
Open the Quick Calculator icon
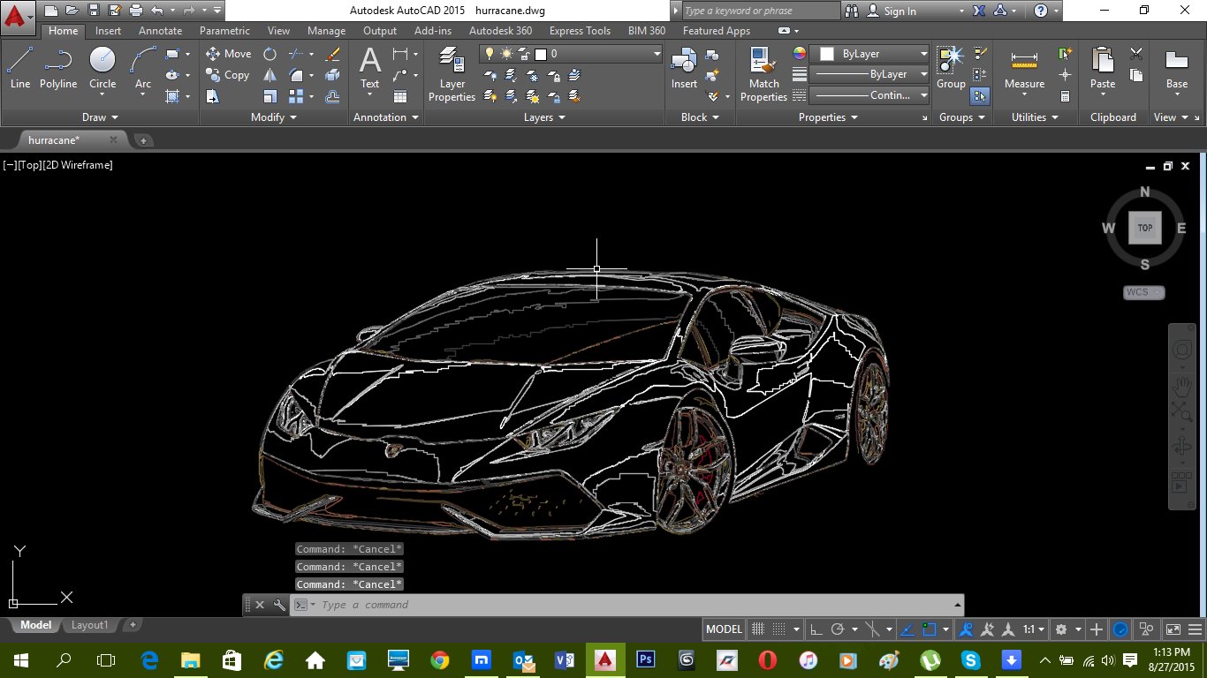click(1066, 96)
